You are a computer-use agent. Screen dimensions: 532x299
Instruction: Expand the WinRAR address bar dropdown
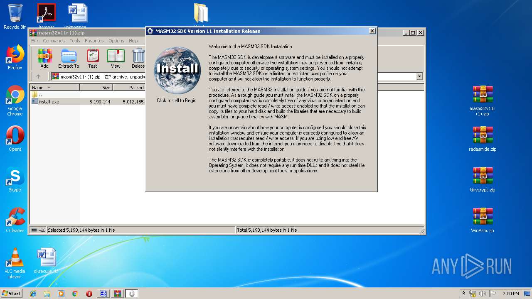[x=419, y=76]
